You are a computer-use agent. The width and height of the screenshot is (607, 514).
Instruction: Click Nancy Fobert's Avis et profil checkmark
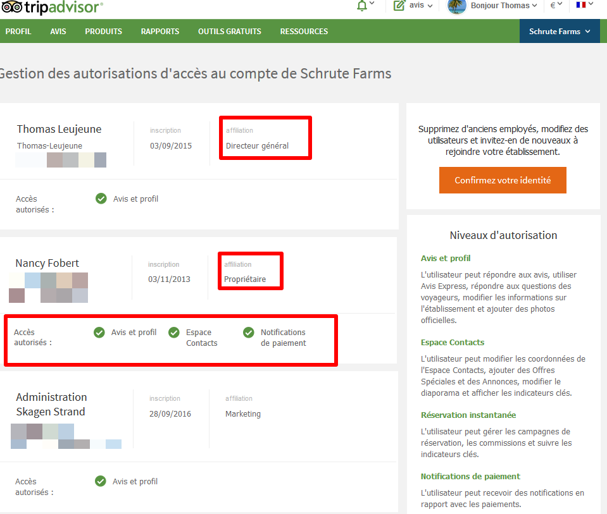click(x=99, y=332)
